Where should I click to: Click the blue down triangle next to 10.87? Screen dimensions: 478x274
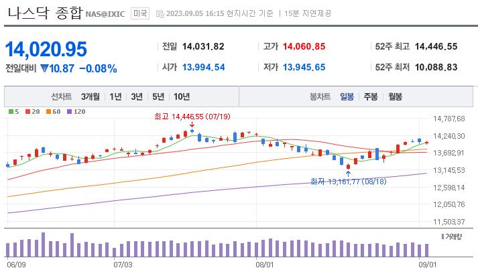[x=44, y=68]
